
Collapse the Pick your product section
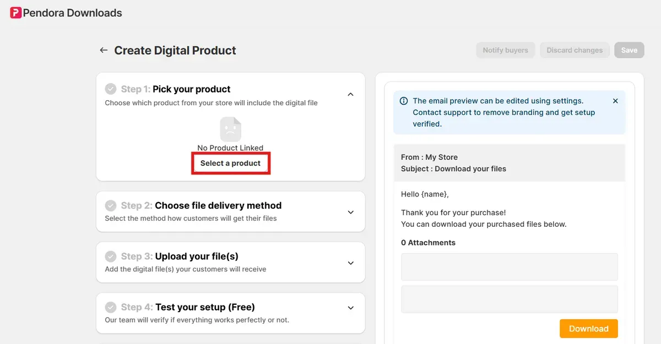[350, 94]
